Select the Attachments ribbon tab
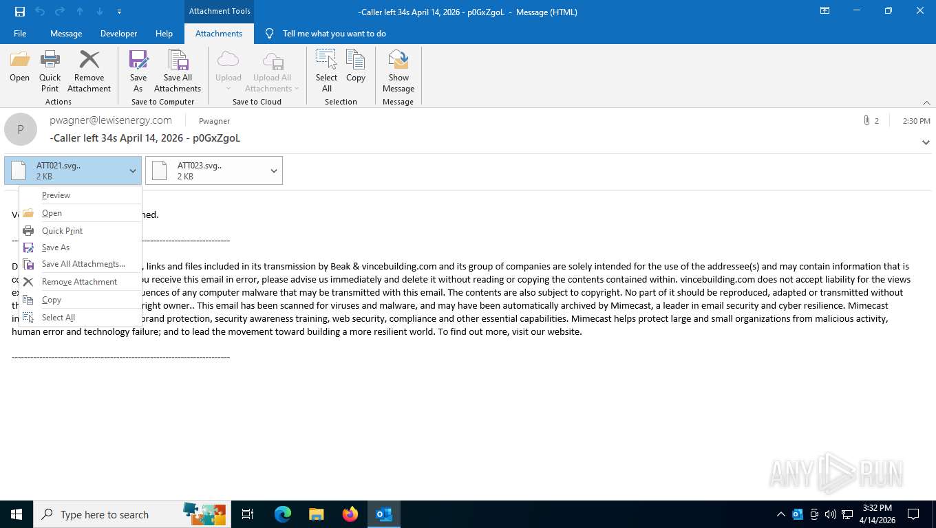This screenshot has width=936, height=528. pyautogui.click(x=219, y=34)
